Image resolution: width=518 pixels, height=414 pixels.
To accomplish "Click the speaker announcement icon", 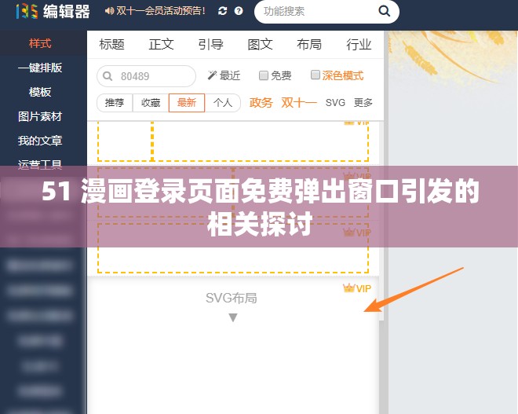I will (109, 11).
